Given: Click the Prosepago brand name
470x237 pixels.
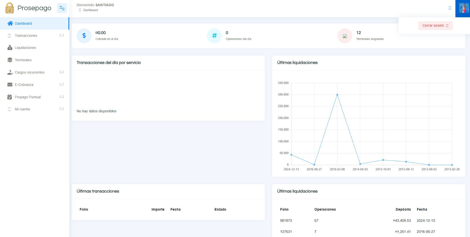Looking at the screenshot, I should click(x=34, y=8).
